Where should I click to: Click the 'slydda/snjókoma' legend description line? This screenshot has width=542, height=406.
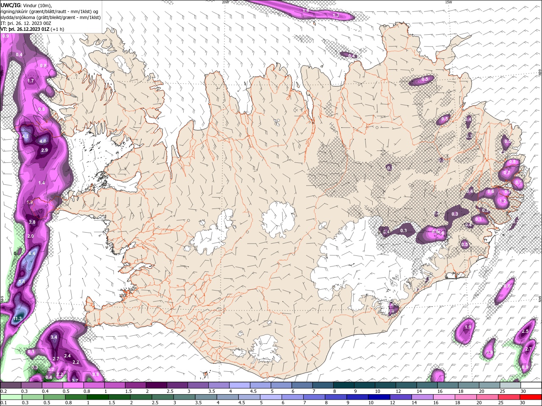pyautogui.click(x=50, y=17)
